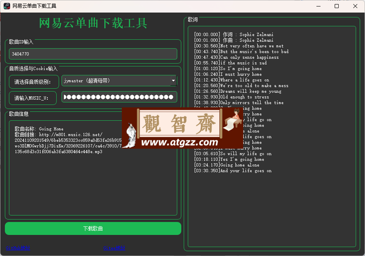Click lyric line We're too old to make a mess

point(241,85)
